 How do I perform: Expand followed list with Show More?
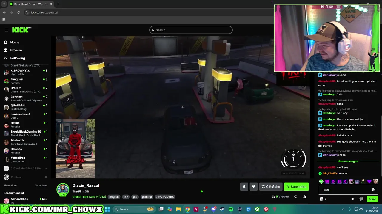point(10,185)
